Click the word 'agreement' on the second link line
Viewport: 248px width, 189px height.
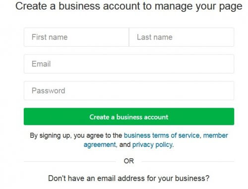click(x=100, y=145)
